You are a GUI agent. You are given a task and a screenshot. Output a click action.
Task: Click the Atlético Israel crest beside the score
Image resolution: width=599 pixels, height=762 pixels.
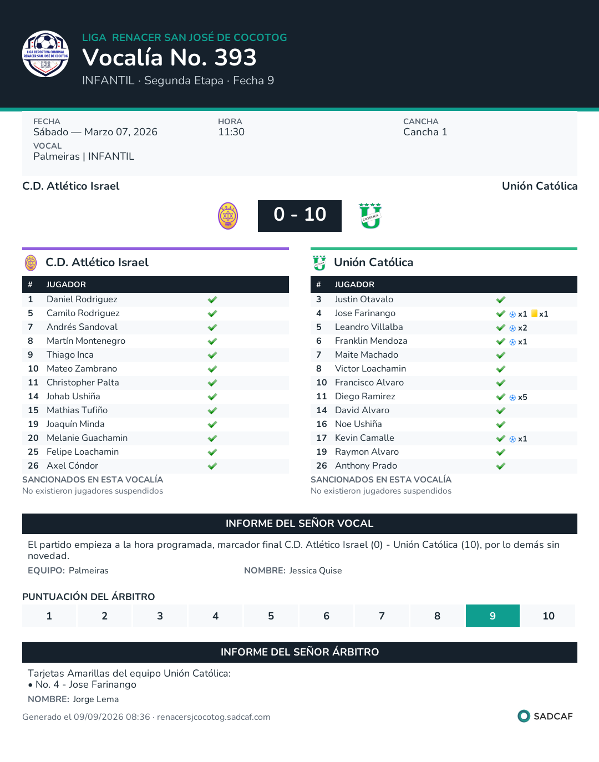228,216
